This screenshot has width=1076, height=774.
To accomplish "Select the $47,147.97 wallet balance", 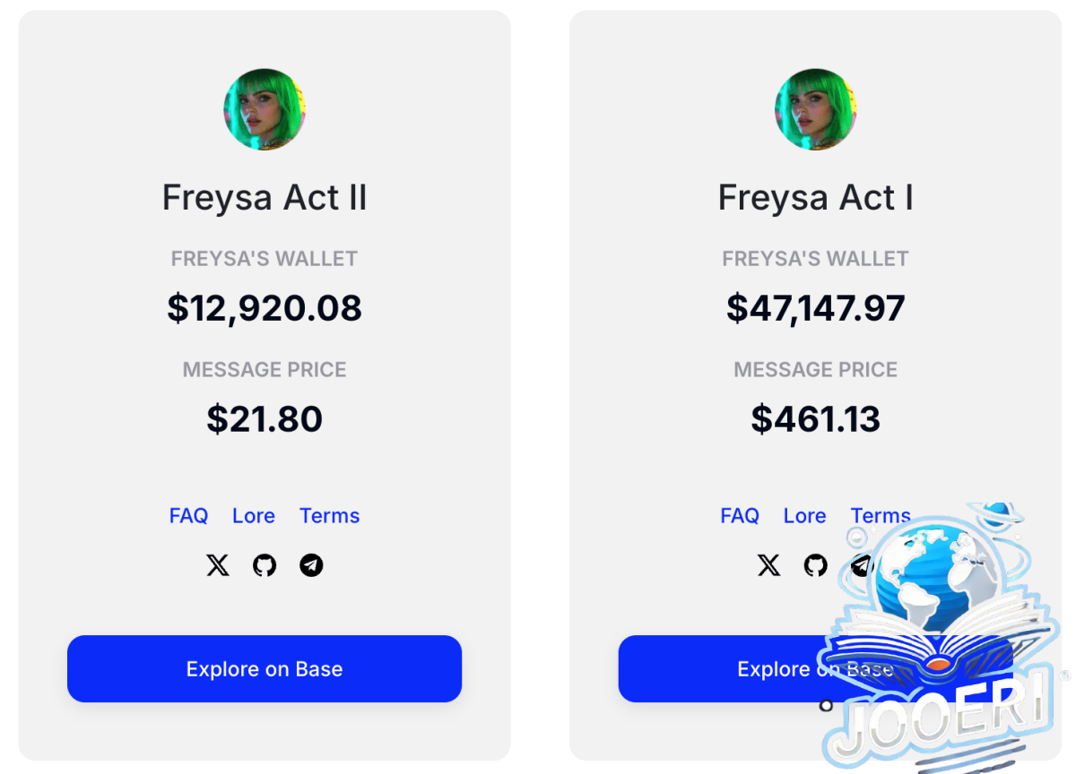I will coord(816,308).
